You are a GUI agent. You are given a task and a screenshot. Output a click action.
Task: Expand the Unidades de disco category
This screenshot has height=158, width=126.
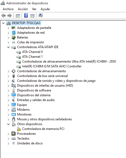[x=9, y=144]
